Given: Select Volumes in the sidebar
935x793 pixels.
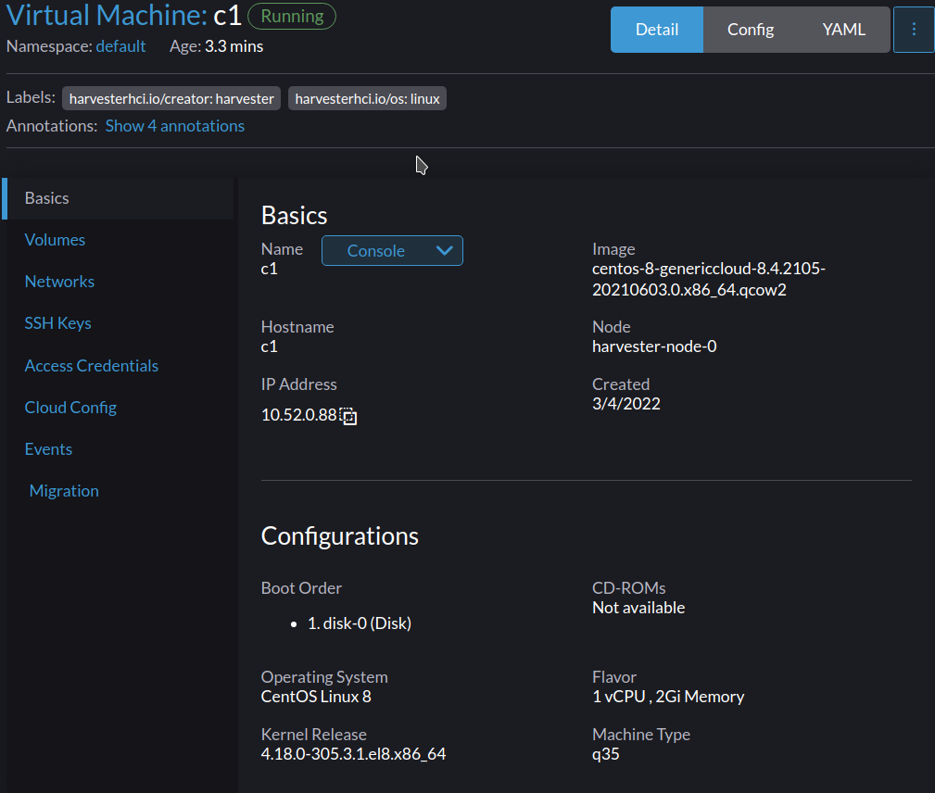Looking at the screenshot, I should [55, 239].
